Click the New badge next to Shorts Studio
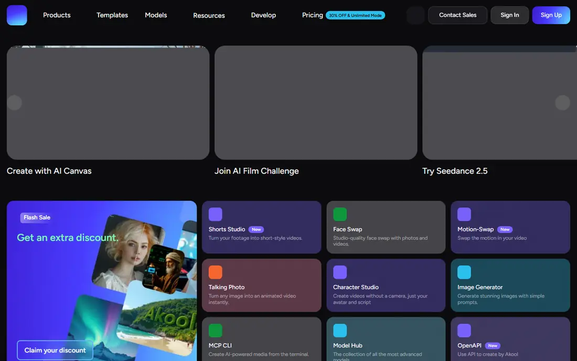 [x=256, y=230]
